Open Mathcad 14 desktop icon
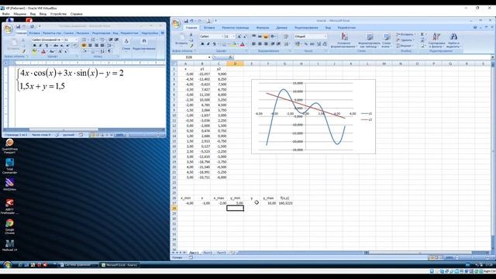This screenshot has width=496, height=279. pyautogui.click(x=9, y=245)
